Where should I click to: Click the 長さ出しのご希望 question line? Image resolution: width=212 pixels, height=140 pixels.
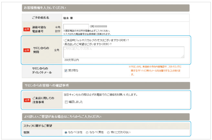87,44
